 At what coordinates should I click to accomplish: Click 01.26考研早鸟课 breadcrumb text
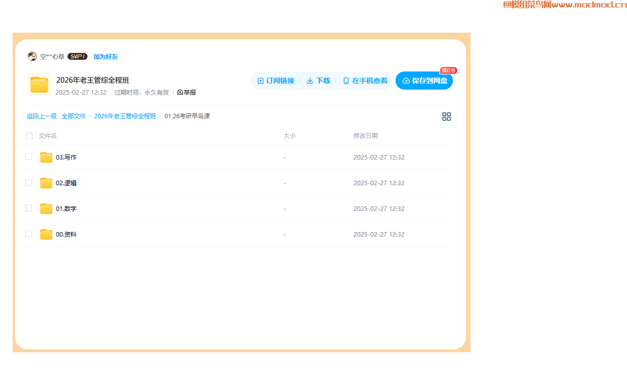(187, 116)
